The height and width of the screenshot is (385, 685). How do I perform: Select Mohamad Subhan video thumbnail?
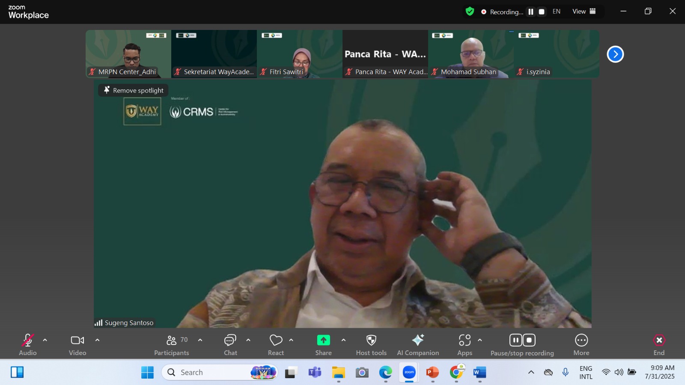click(471, 54)
